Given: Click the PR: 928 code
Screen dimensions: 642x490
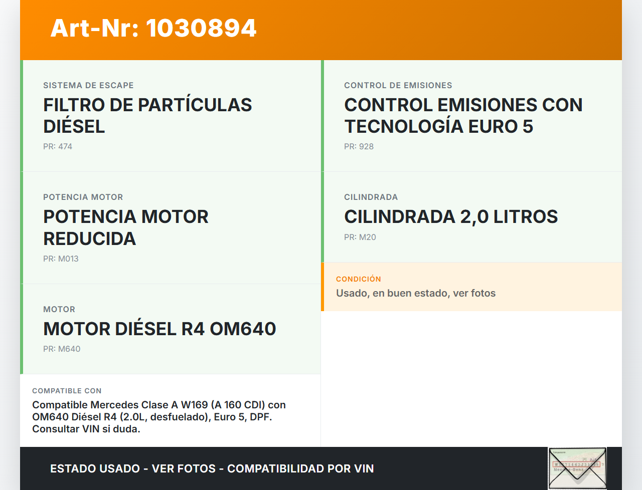Looking at the screenshot, I should 359,147.
